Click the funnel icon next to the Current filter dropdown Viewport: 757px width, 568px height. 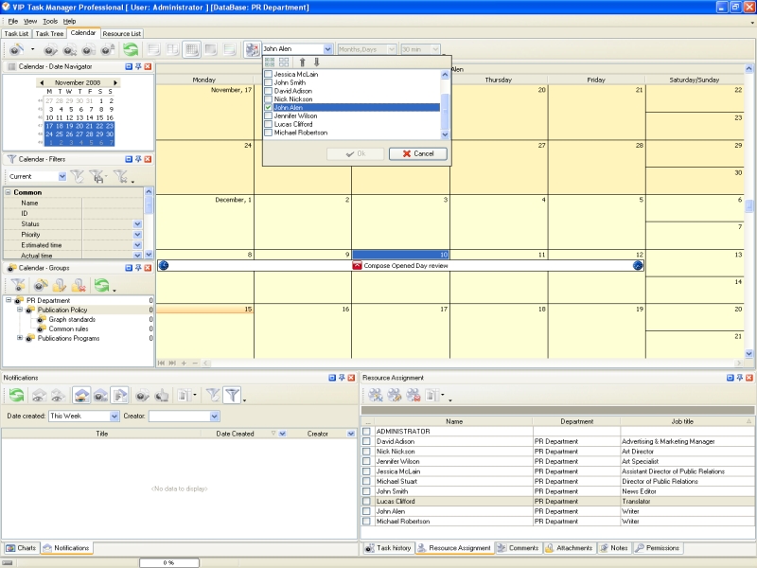pyautogui.click(x=78, y=177)
